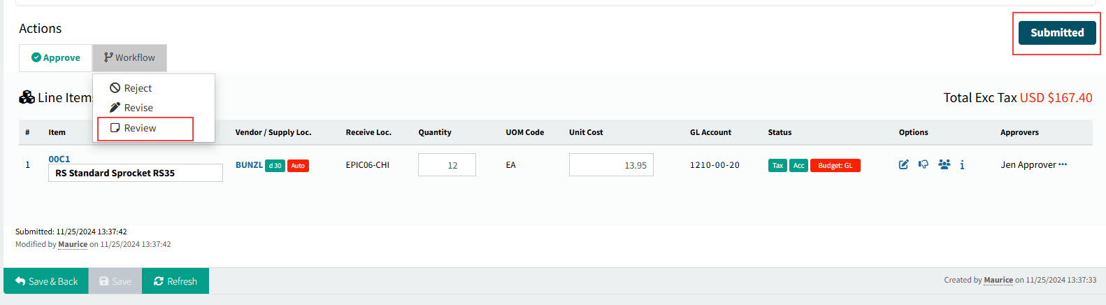
Task: Click the green Acc status badge
Action: tap(798, 166)
